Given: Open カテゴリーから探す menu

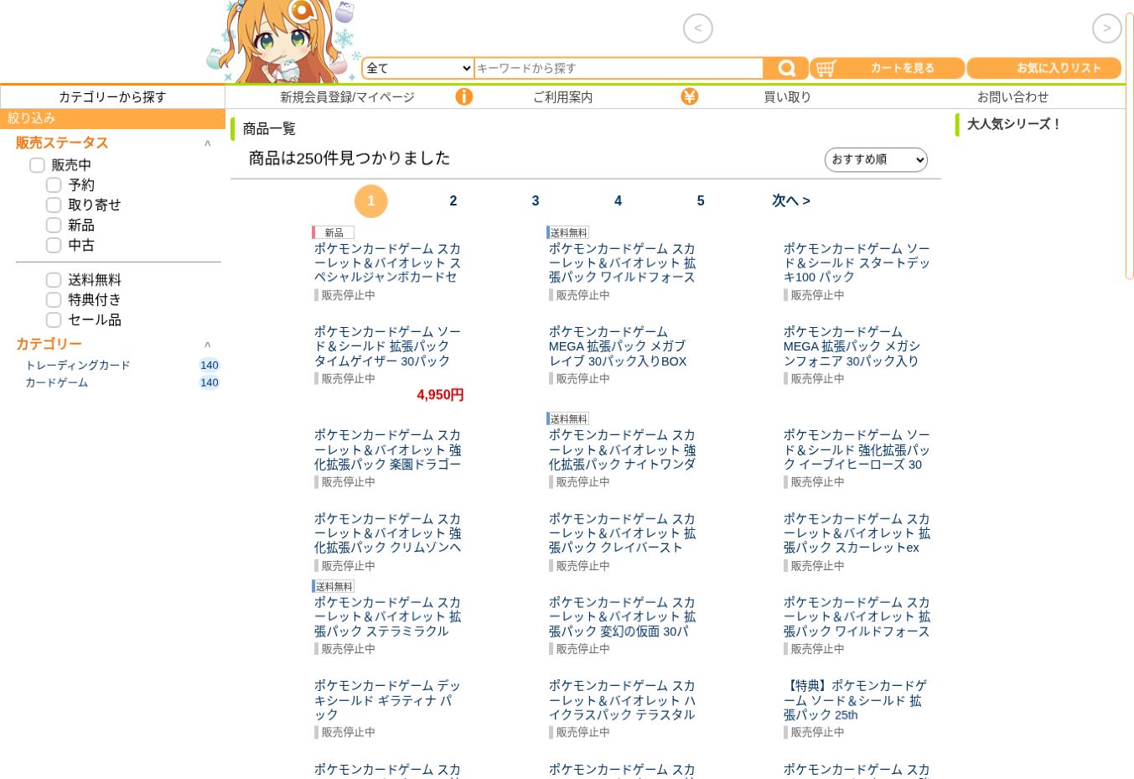Looking at the screenshot, I should [112, 96].
